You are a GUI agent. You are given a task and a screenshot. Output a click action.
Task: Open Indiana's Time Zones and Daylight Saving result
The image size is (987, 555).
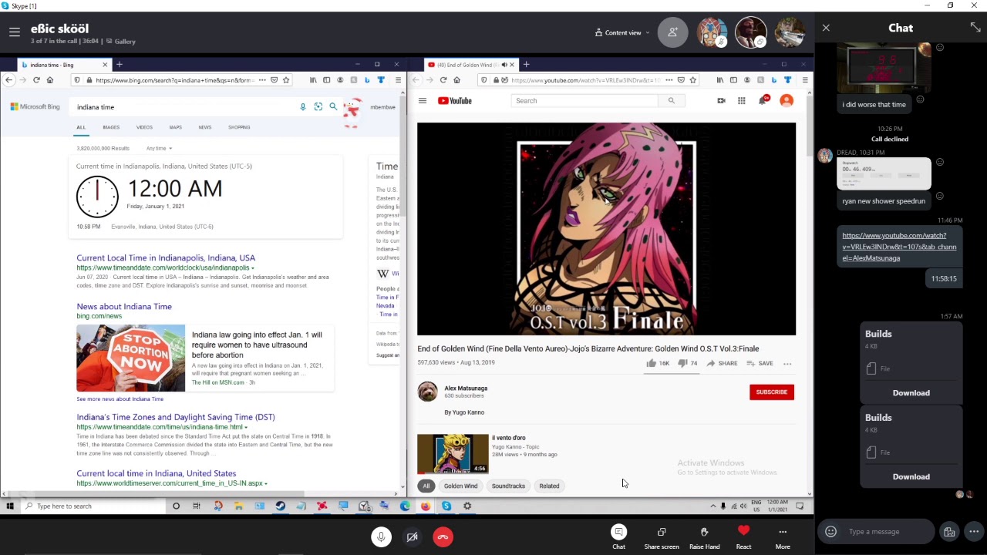tap(176, 417)
